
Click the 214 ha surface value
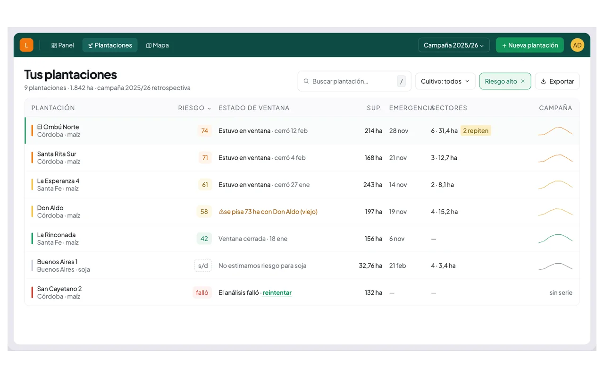tap(373, 131)
